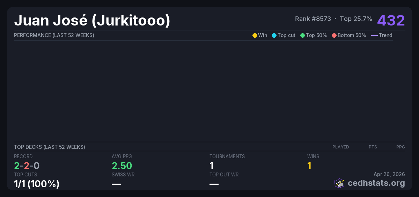419x197 pixels.
Task: Click the cedhstats logo icon
Action: click(x=339, y=183)
